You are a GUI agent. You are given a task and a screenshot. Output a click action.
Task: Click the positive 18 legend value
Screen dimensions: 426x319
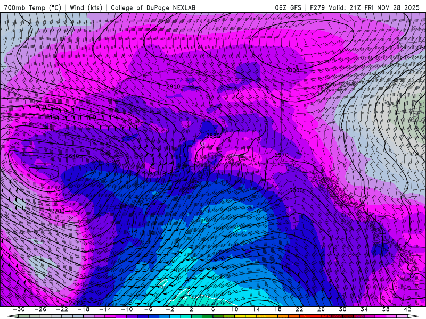click(277, 309)
